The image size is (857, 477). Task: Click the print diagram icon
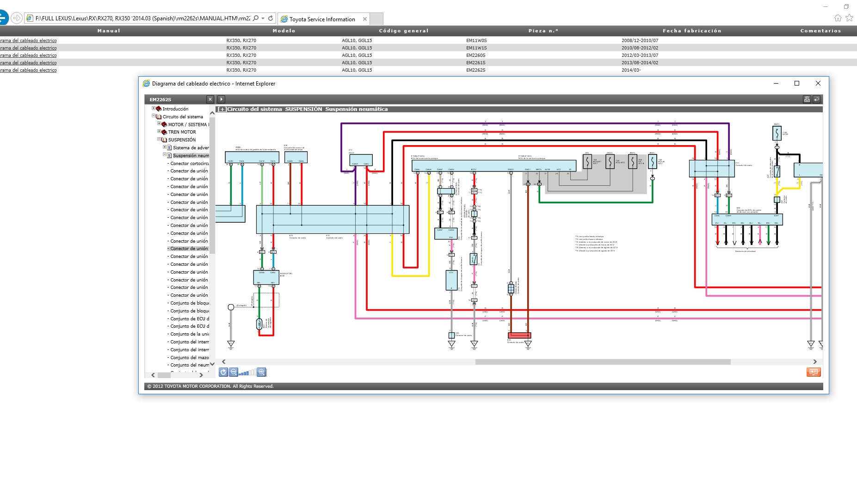pyautogui.click(x=807, y=99)
